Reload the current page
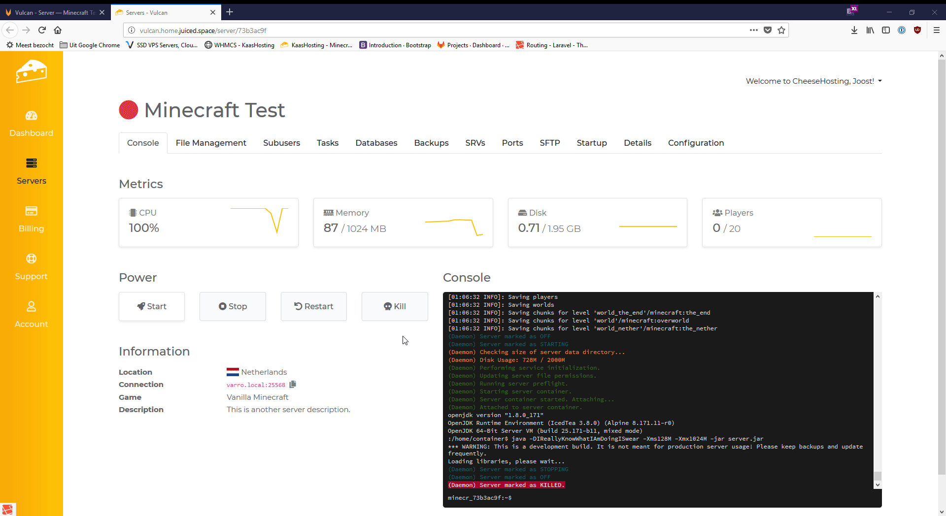The height and width of the screenshot is (516, 946). point(42,30)
